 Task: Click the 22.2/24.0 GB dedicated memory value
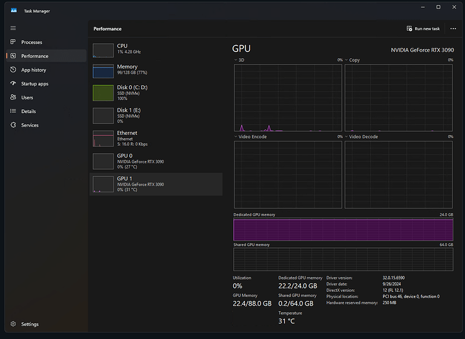[298, 286]
